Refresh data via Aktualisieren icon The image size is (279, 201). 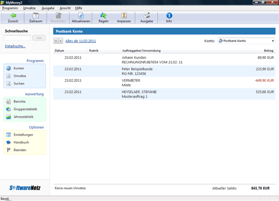click(x=81, y=16)
